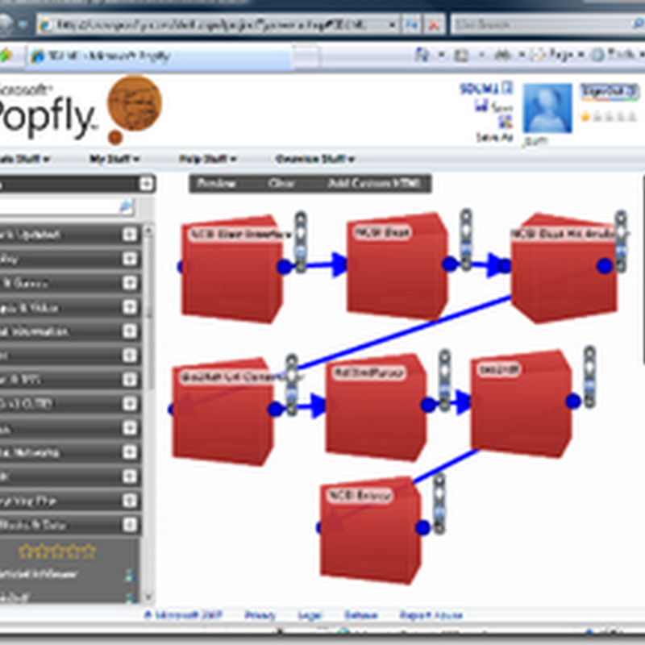Open a new browser tab
645x645 pixels.
(x=306, y=56)
